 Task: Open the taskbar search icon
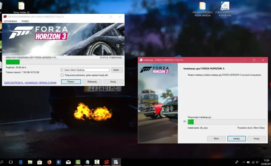click(x=1, y=162)
